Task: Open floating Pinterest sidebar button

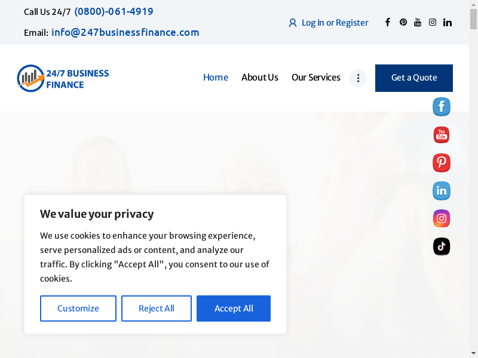Action: (442, 163)
